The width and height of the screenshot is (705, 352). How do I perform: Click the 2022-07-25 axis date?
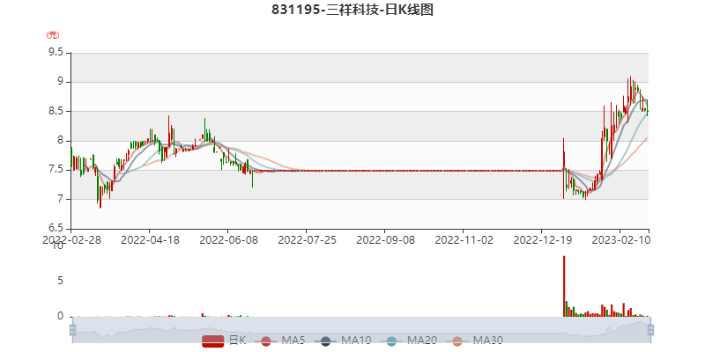tap(307, 239)
